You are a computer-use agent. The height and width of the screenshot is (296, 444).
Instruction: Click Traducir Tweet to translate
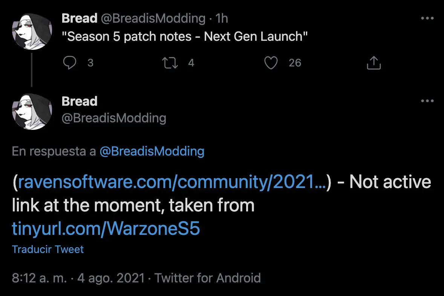[48, 249]
